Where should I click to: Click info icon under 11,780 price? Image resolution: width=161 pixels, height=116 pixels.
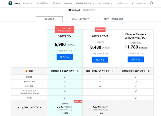143,53
